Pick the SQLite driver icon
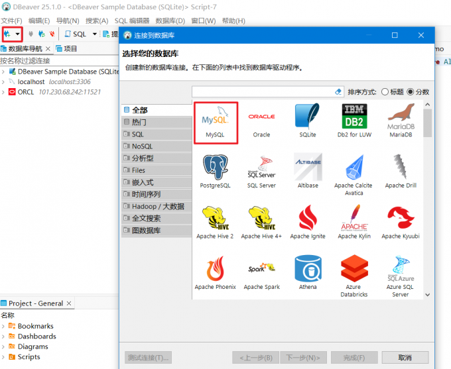Viewport: 451px width, 369px height. coord(308,121)
